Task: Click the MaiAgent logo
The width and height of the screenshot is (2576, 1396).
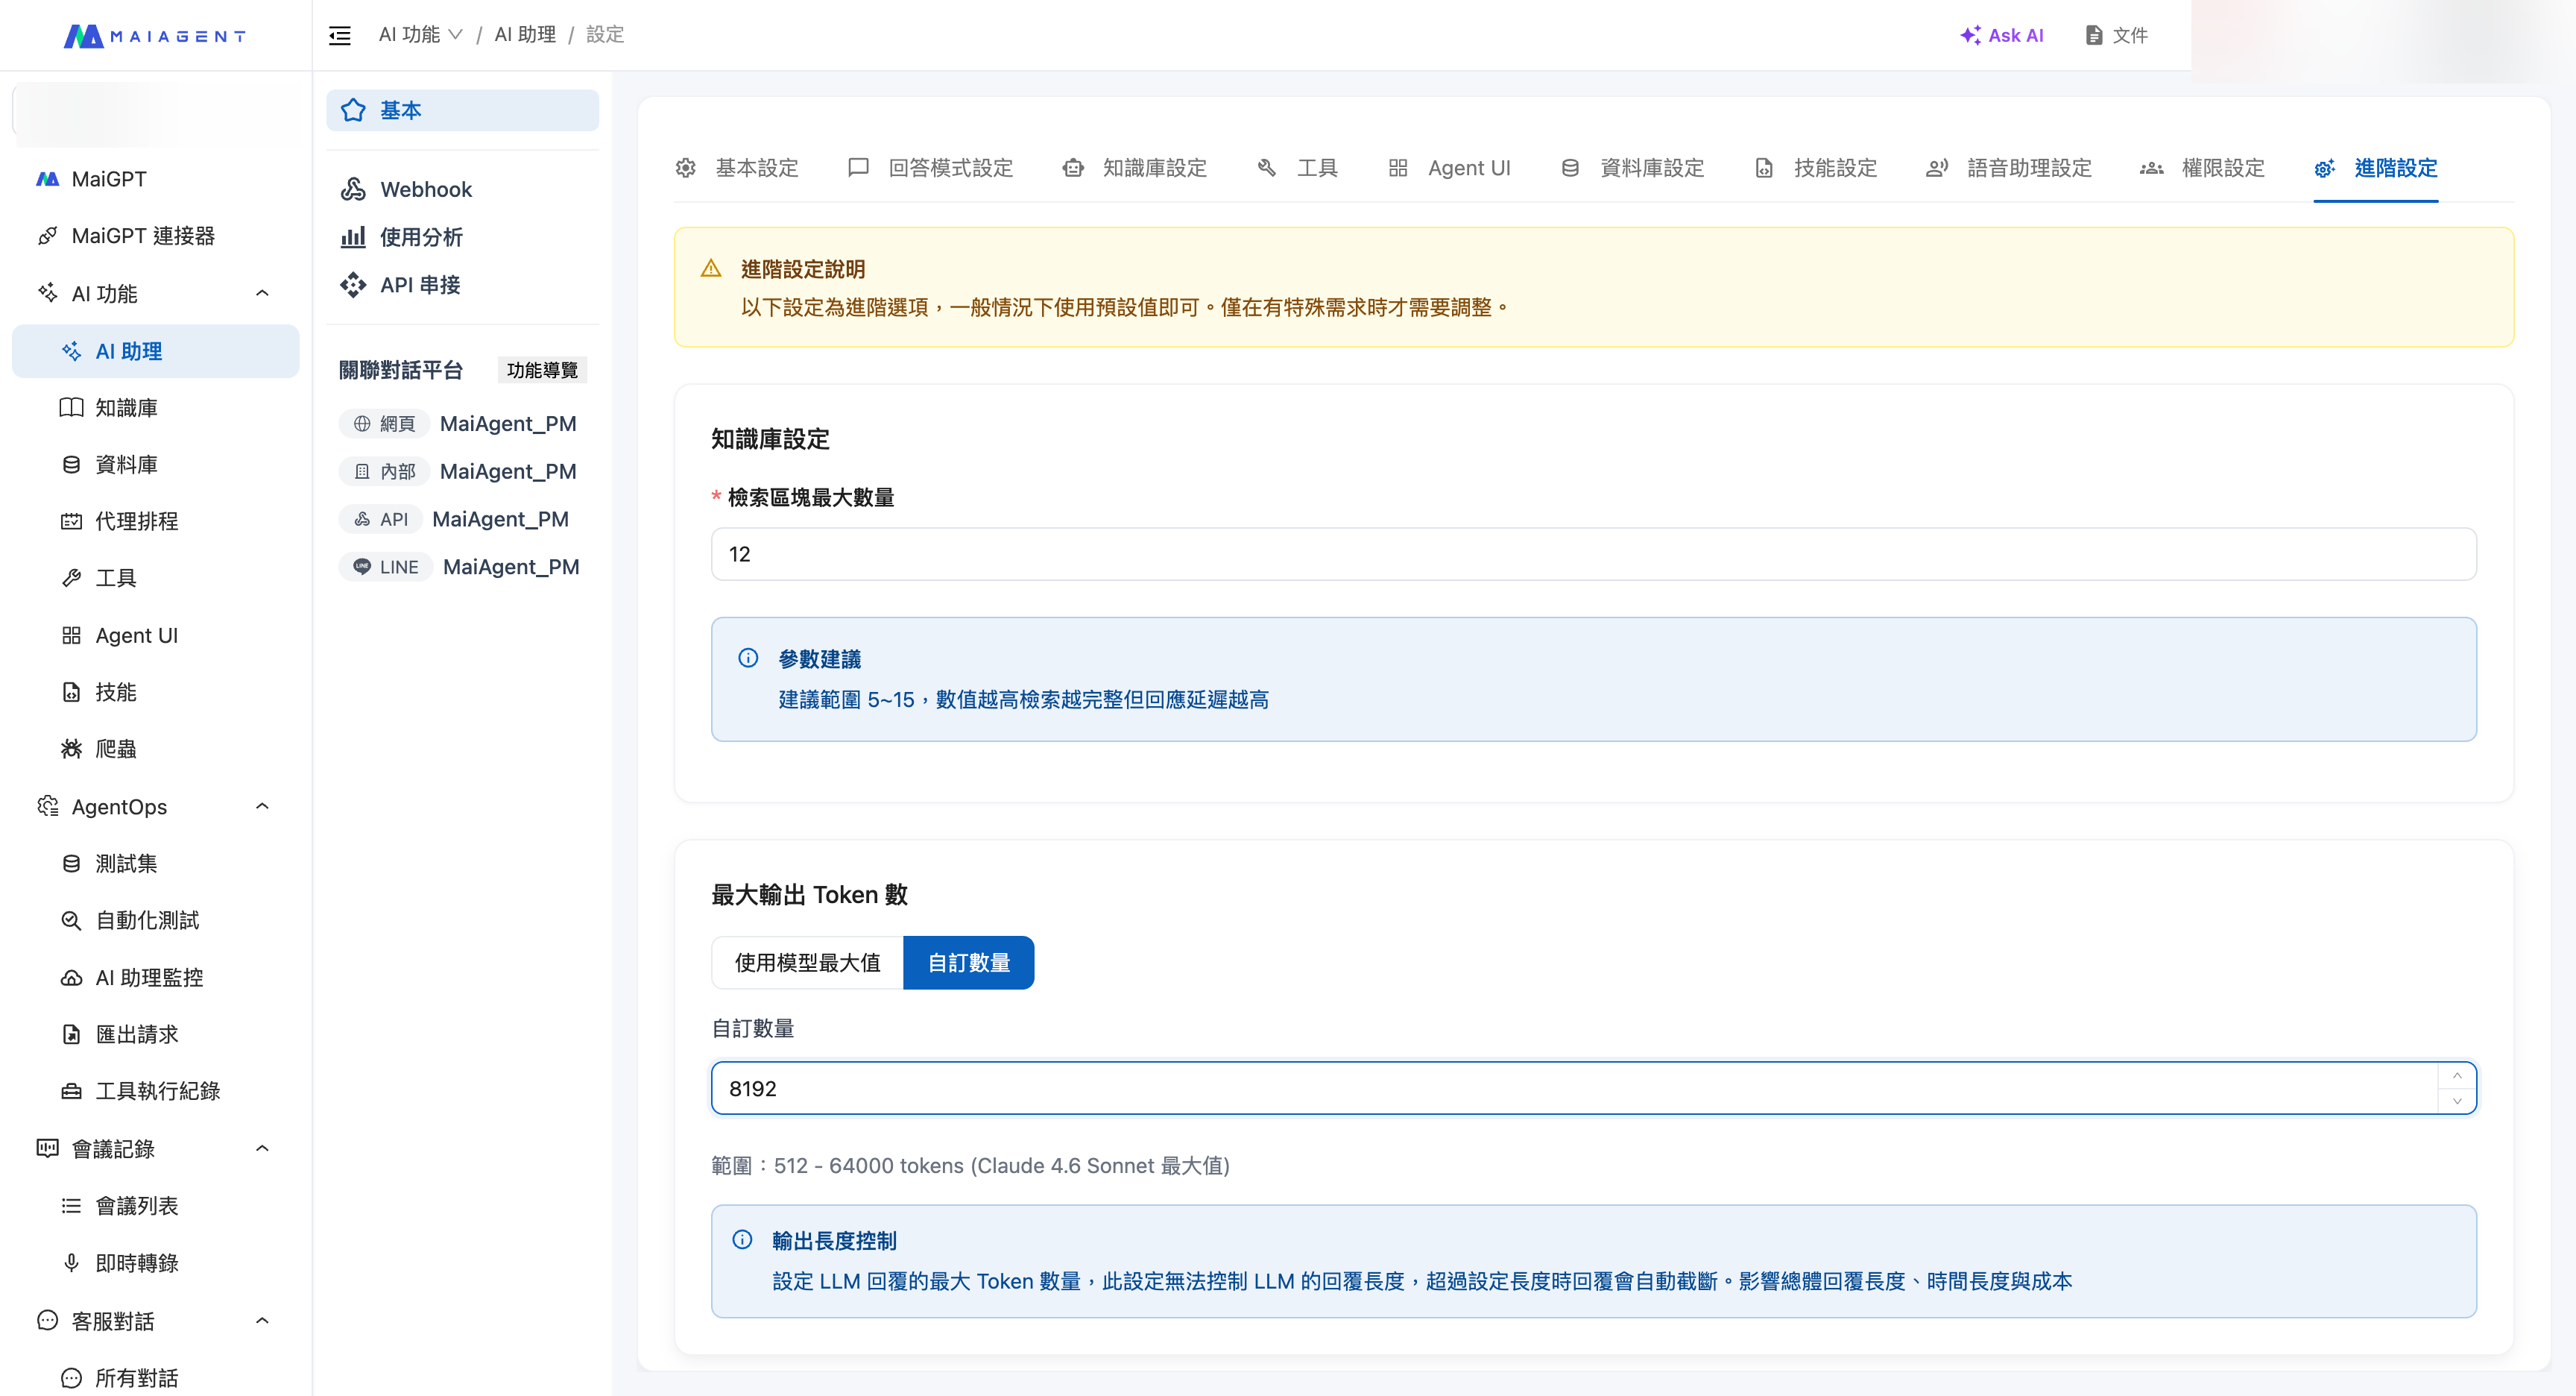Action: (x=155, y=36)
